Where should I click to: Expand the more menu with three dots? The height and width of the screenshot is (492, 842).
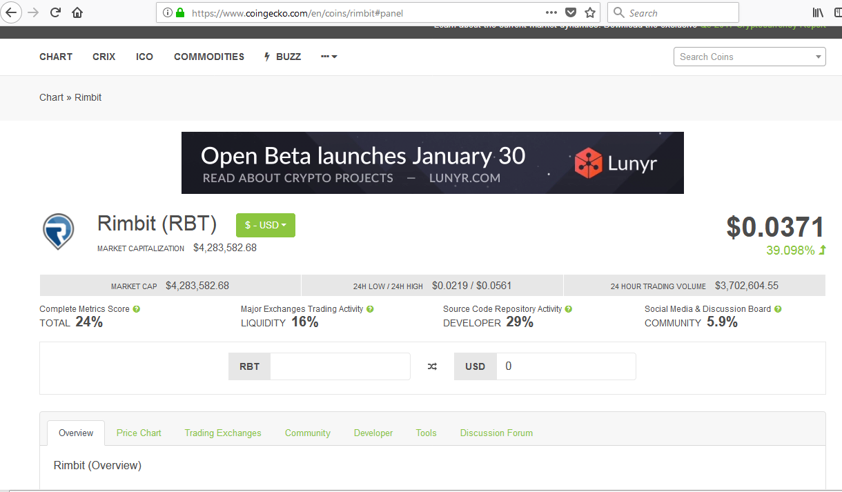pos(329,57)
